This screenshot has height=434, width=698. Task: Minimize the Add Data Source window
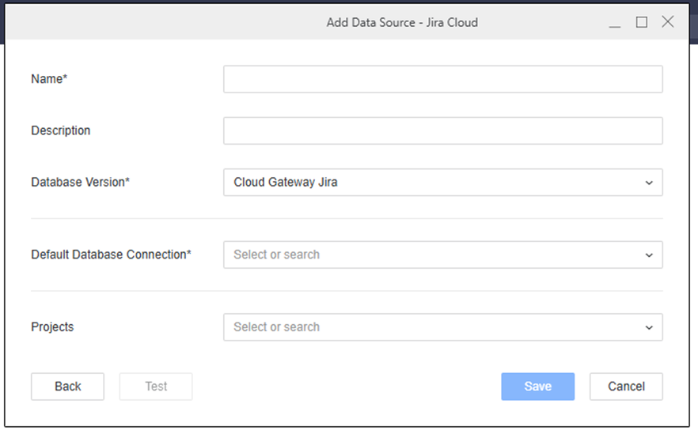[615, 23]
